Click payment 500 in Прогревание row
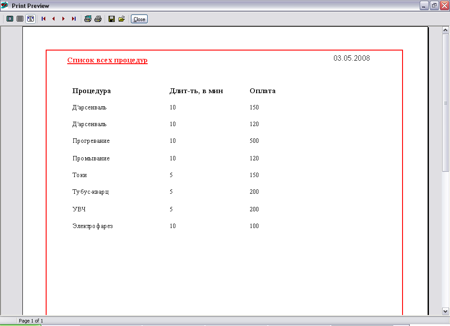The image size is (450, 326). [x=254, y=141]
